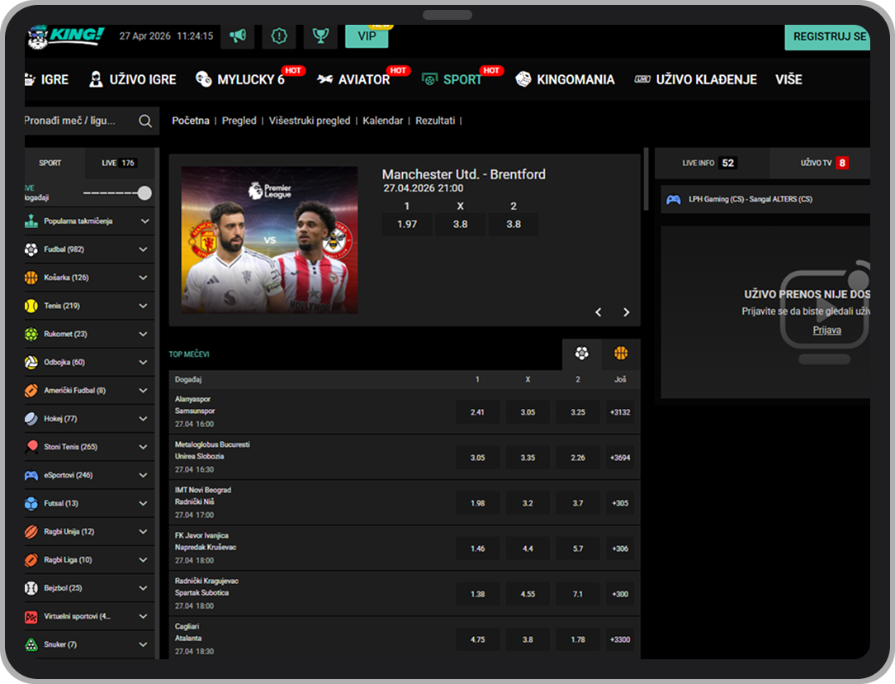This screenshot has width=895, height=684.
Task: Go to previous featured match arrow
Action: pyautogui.click(x=599, y=312)
